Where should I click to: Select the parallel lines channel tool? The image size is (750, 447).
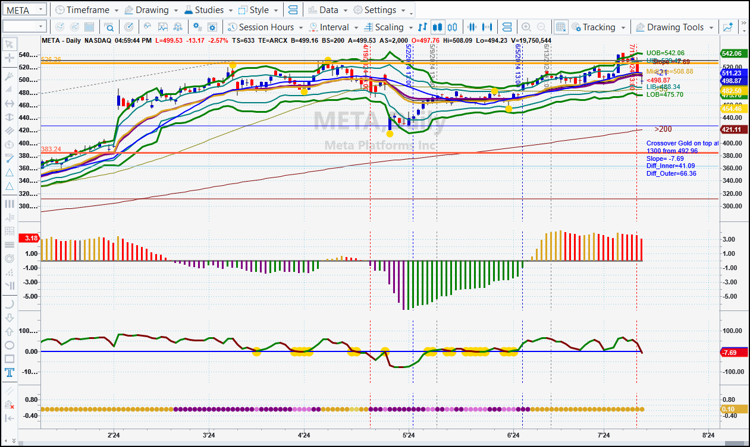10,131
